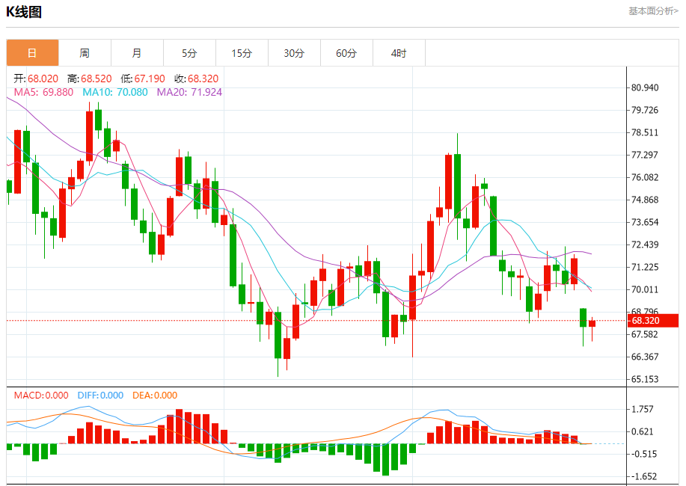This screenshot has height=486, width=686.
Task: Switch to the 4时 interval tab
Action: (399, 53)
